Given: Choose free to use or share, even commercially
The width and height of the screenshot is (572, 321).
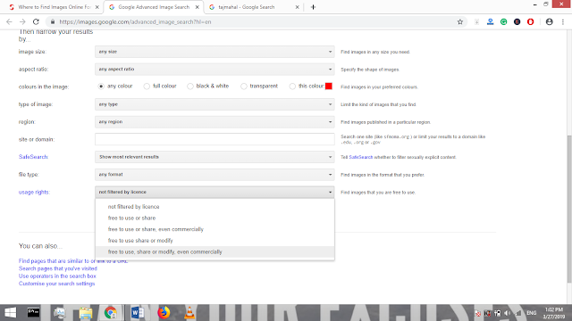Looking at the screenshot, I should (214, 229).
